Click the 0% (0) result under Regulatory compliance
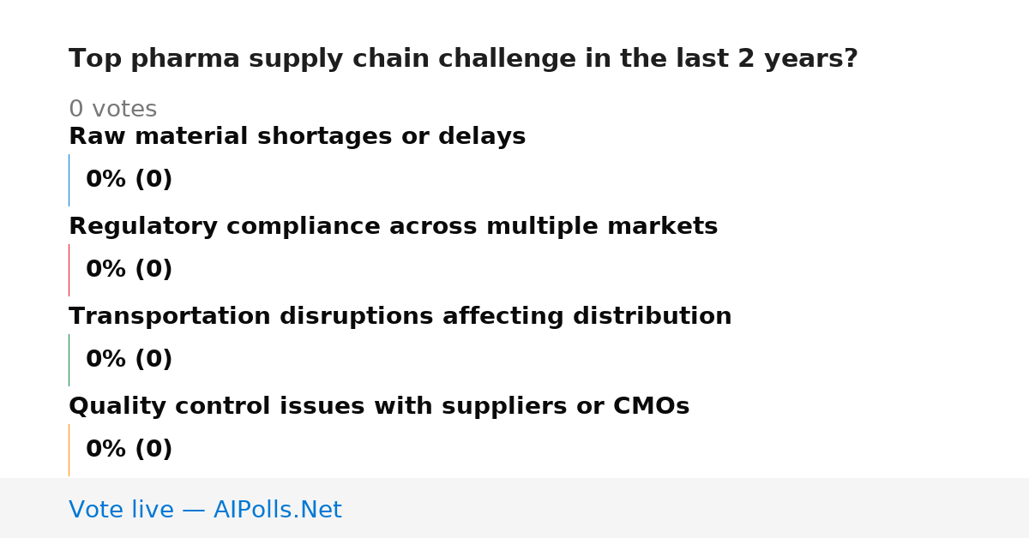Viewport: 1029px width, 538px height. (129, 270)
